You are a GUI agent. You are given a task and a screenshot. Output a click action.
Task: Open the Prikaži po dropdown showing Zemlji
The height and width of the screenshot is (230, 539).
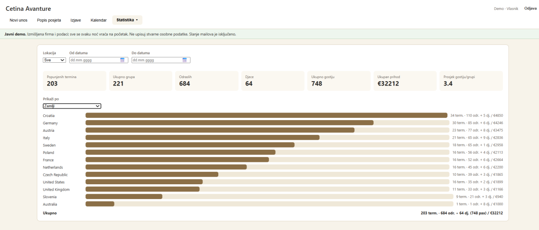[x=72, y=106]
